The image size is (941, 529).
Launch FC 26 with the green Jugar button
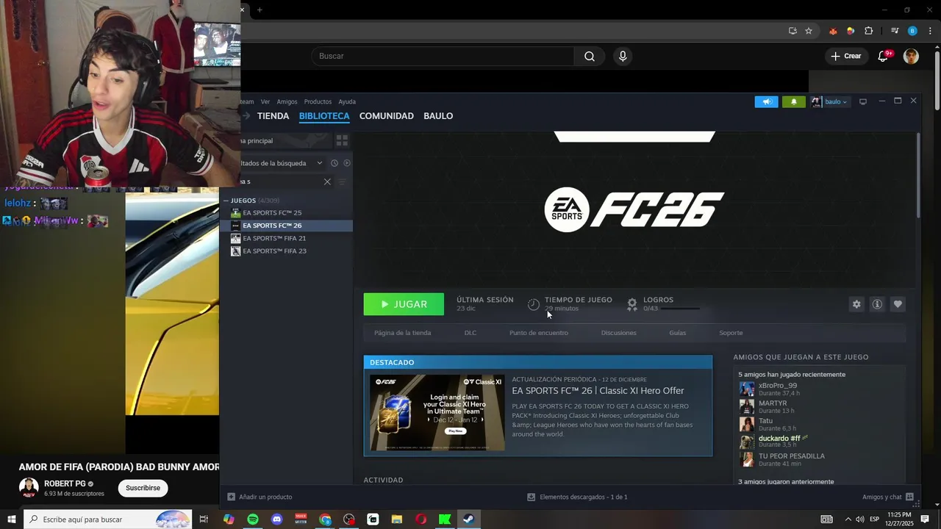[404, 304]
